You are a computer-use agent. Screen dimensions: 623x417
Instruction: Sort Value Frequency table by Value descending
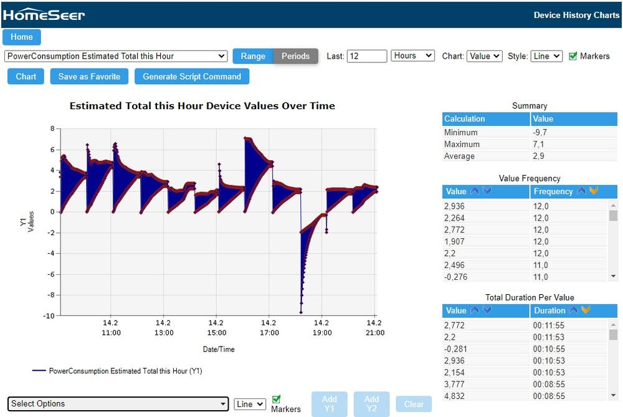[x=487, y=191]
